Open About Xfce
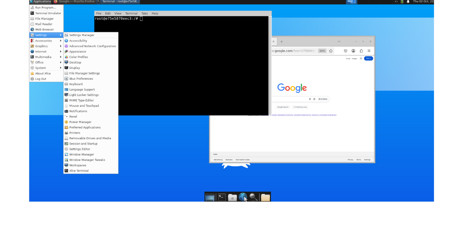463x231 pixels. click(x=46, y=73)
